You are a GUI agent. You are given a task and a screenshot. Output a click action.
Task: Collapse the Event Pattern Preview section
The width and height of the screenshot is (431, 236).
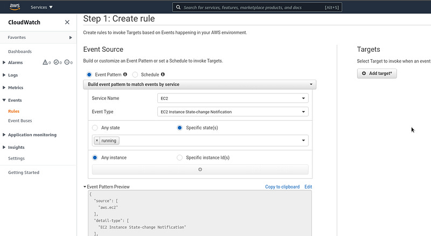coord(85,186)
